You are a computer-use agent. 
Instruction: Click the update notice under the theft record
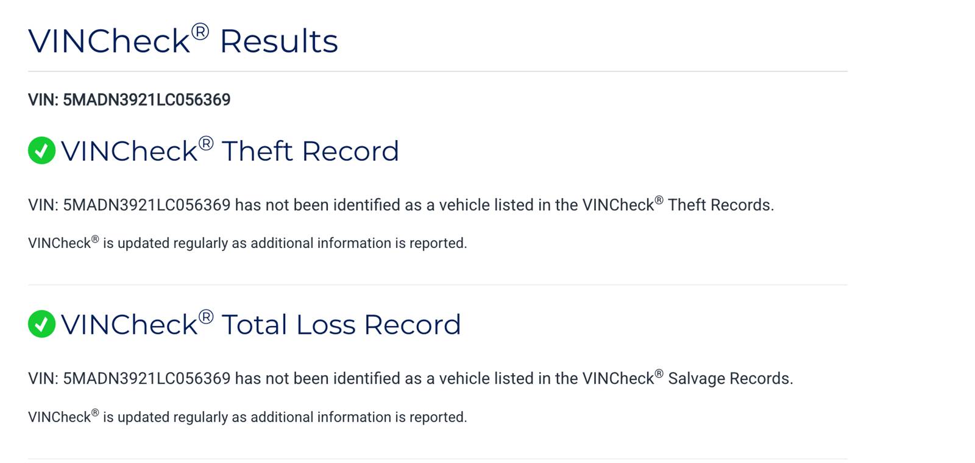click(247, 242)
